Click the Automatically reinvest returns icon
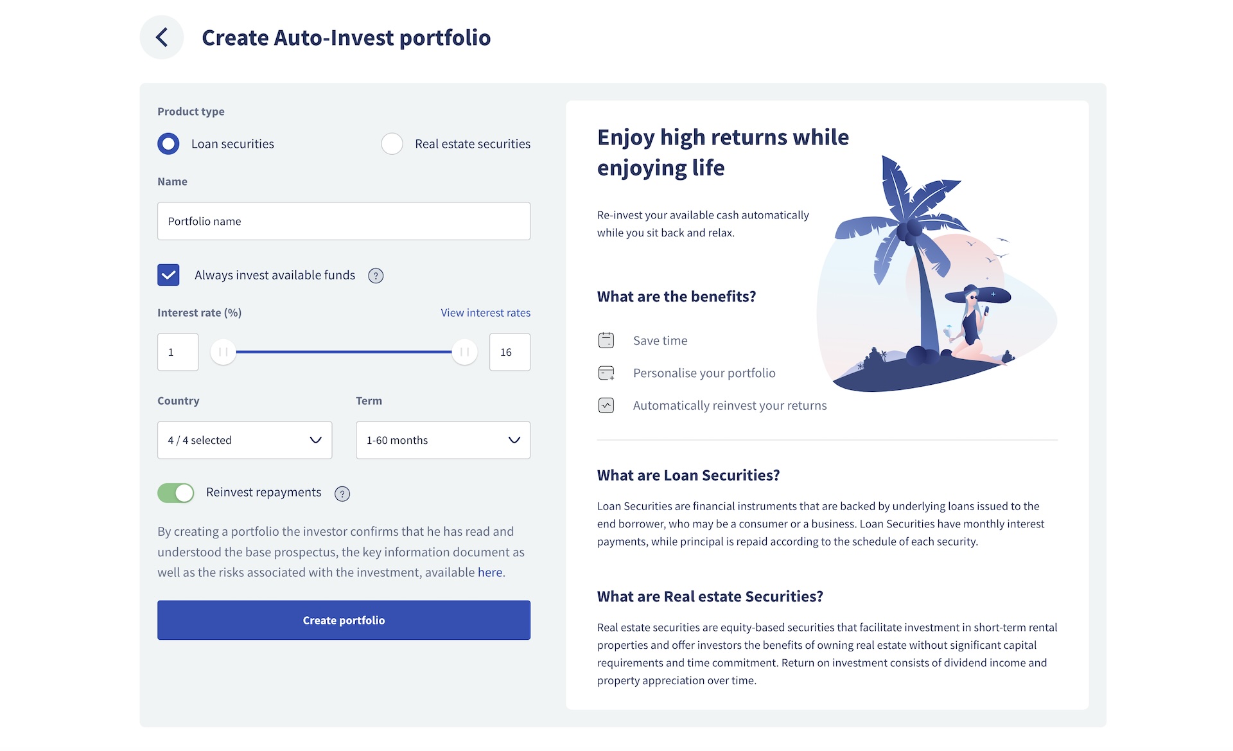 (606, 405)
